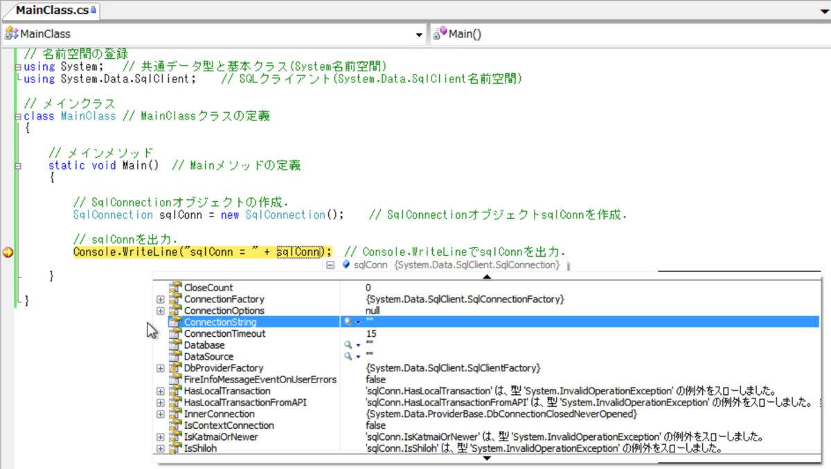Click the HasLocalTransactionFromAPI property icon
Screen dimensions: 831x469
click(x=175, y=403)
